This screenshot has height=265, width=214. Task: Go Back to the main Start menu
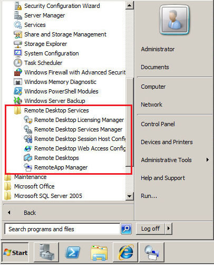pyautogui.click(x=30, y=213)
